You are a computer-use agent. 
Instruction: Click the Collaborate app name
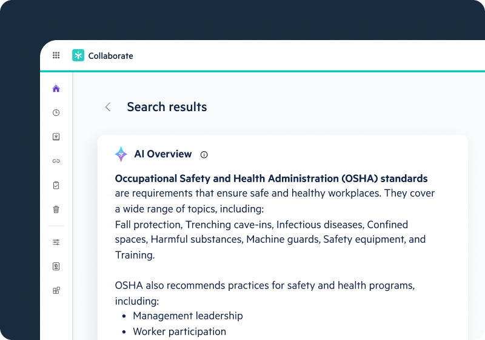coord(110,56)
